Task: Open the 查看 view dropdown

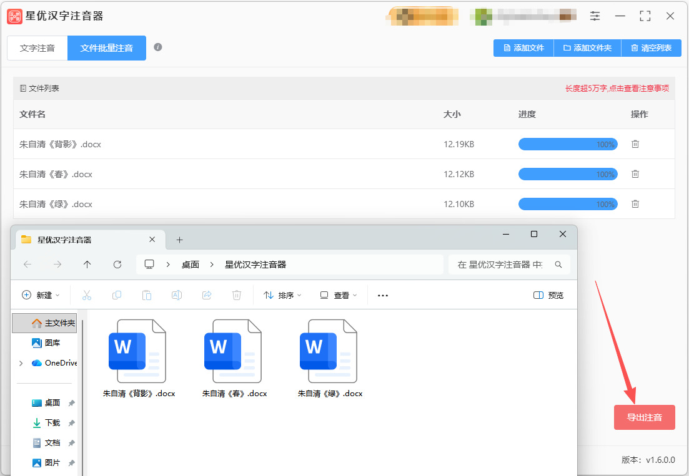Action: (x=339, y=295)
